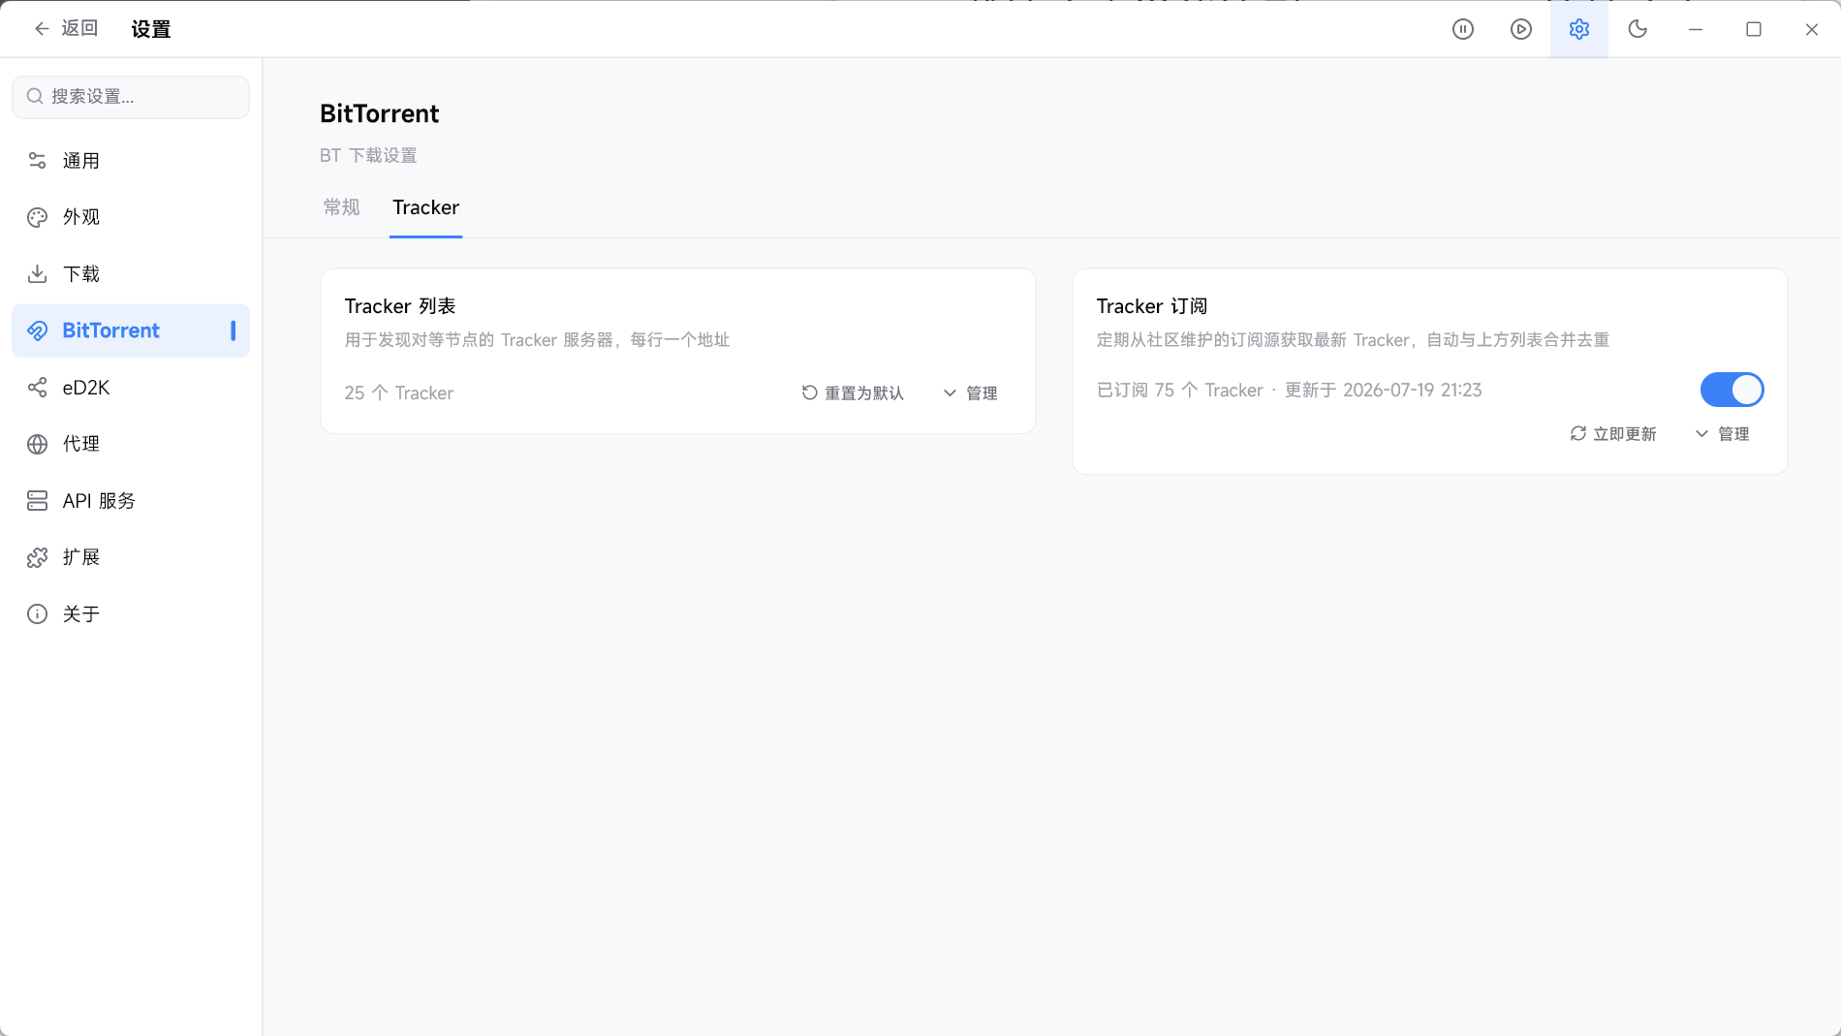The image size is (1841, 1036).
Task: Switch to the 常规 tab
Action: coord(341,207)
